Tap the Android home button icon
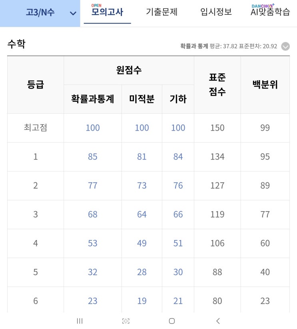This screenshot has width=297, height=329. pos(172,321)
